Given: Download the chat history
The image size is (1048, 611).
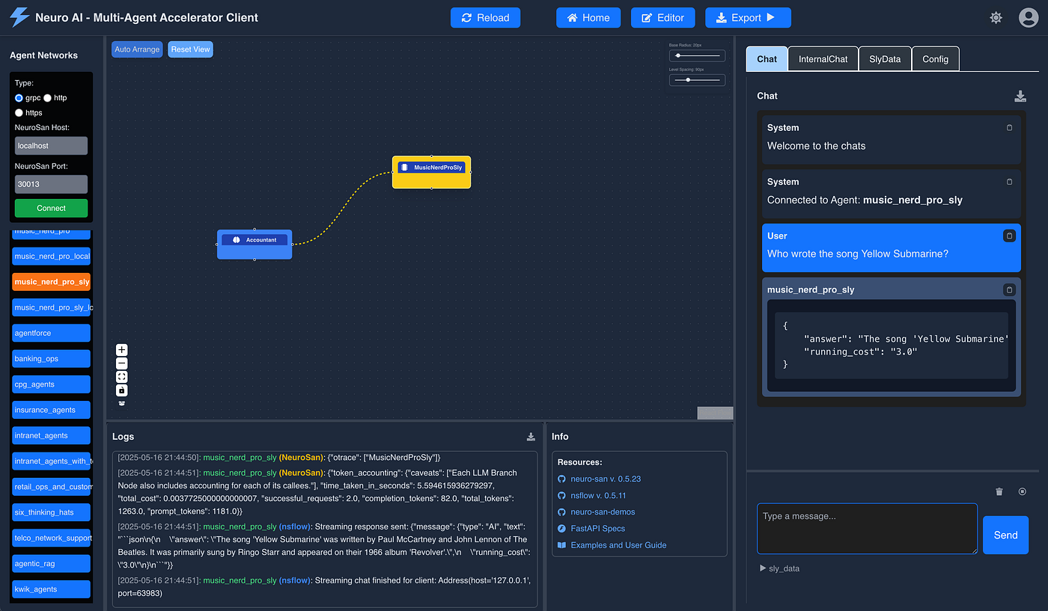Looking at the screenshot, I should point(1020,96).
